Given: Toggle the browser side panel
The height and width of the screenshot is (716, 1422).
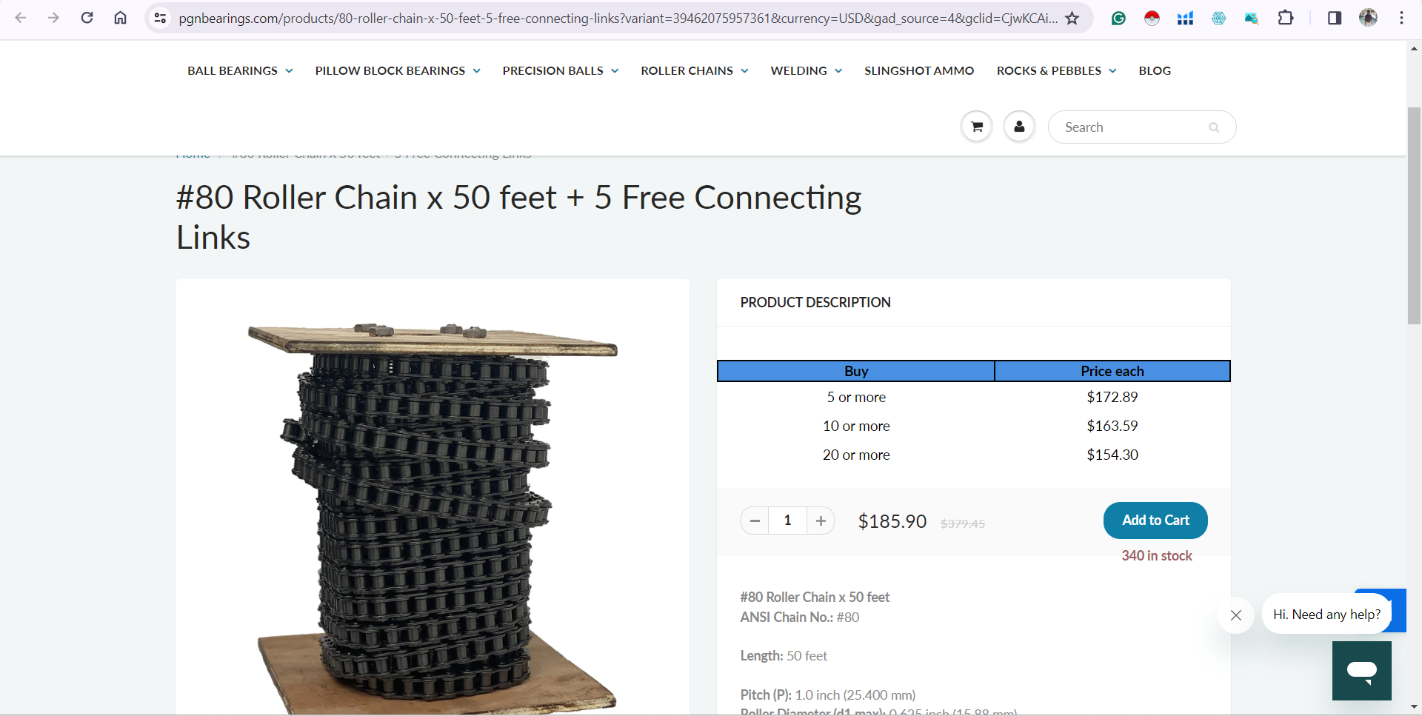Looking at the screenshot, I should coord(1335,18).
